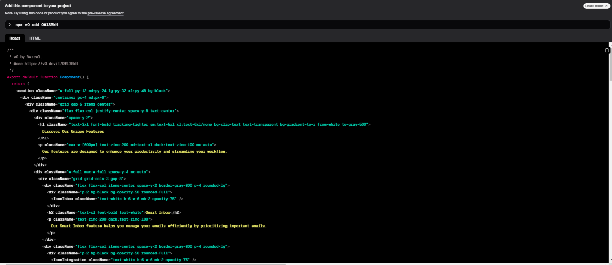Click the 'return' keyword in the code
Image resolution: width=612 pixels, height=265 pixels.
(18, 84)
